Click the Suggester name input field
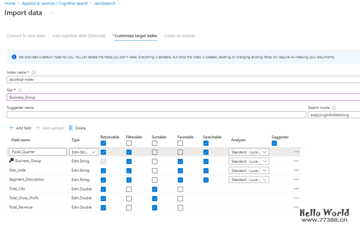360x230 pixels. click(x=156, y=115)
